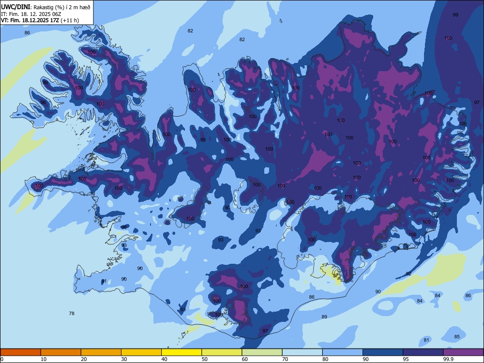Click the 40–50 bright yellow legend swatch

[x=181, y=352]
